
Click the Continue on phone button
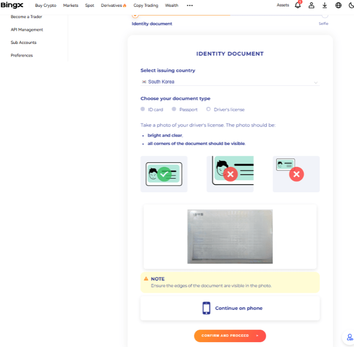(230, 308)
